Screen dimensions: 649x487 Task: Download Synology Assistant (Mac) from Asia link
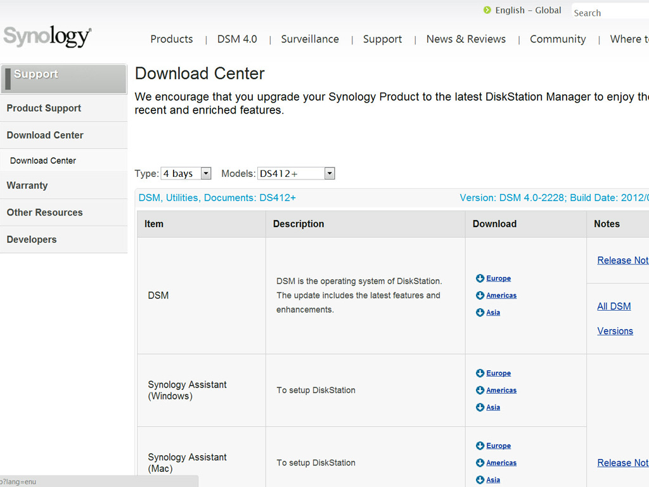(493, 479)
